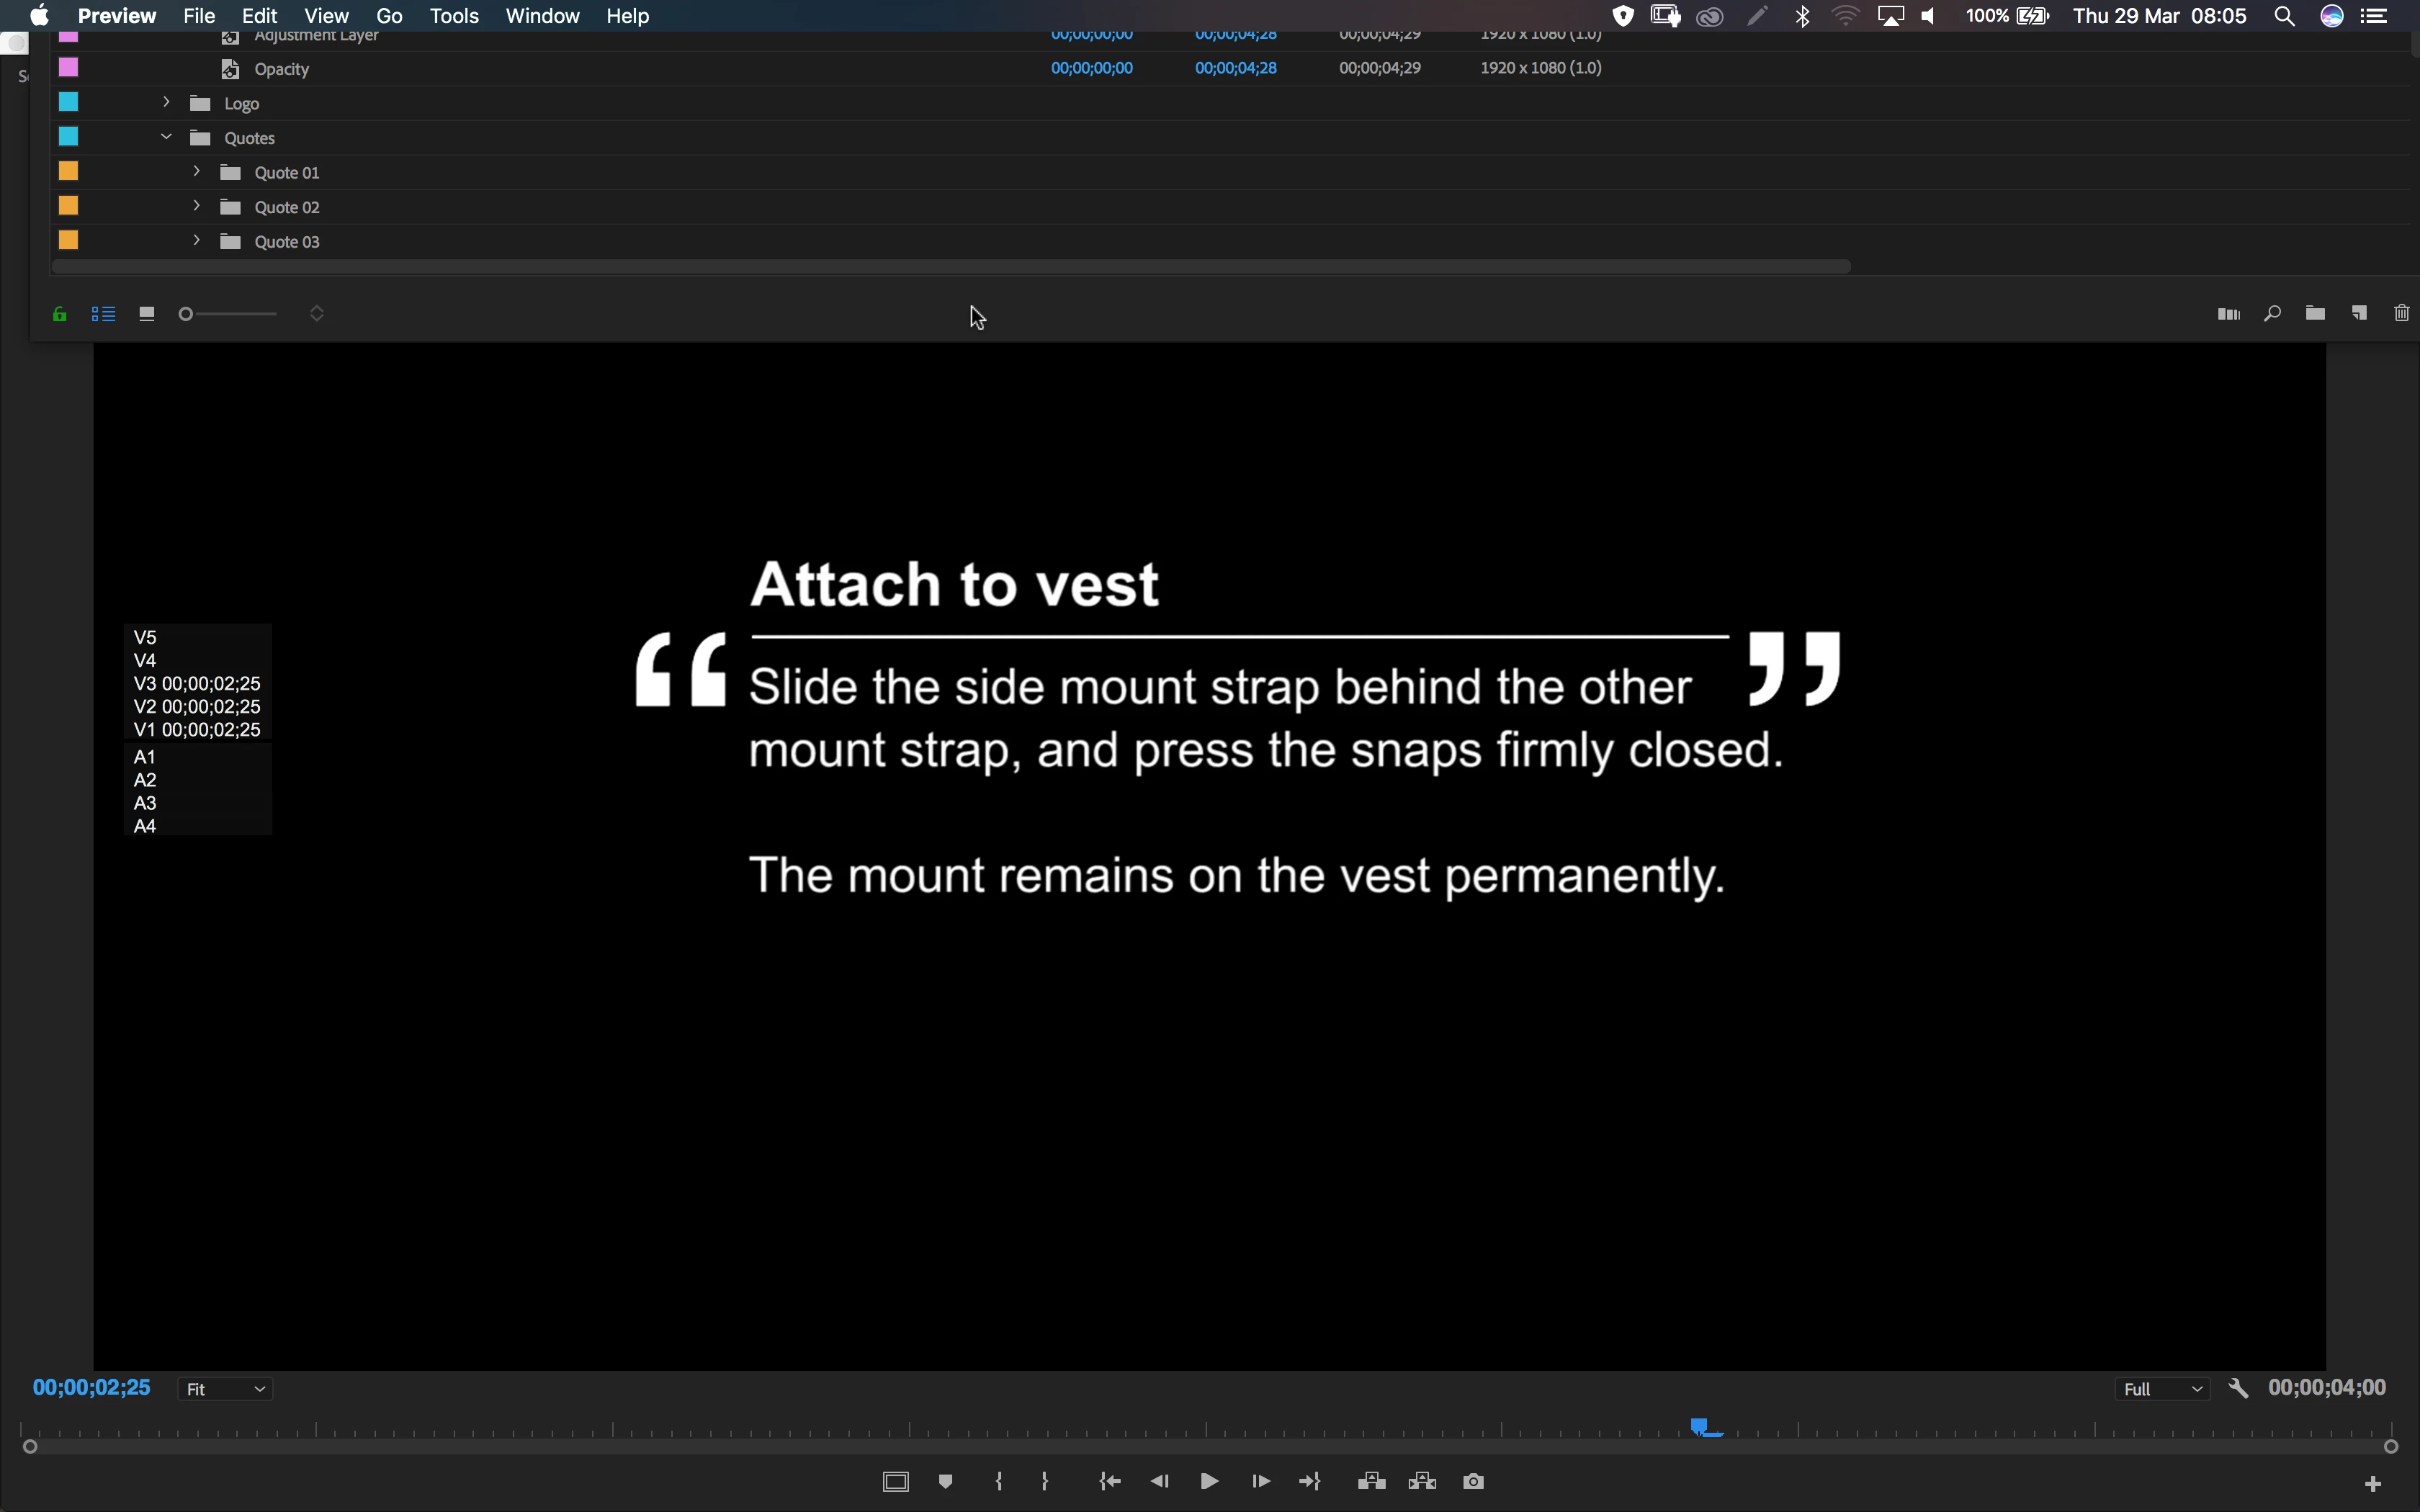Image resolution: width=2420 pixels, height=1512 pixels.
Task: Click the project panel Find magnifier icon
Action: 2272,314
